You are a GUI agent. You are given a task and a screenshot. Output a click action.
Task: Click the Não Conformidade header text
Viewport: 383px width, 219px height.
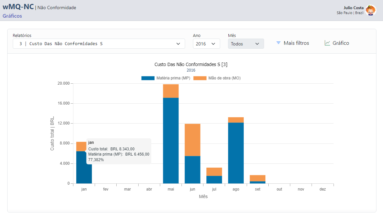(x=57, y=8)
